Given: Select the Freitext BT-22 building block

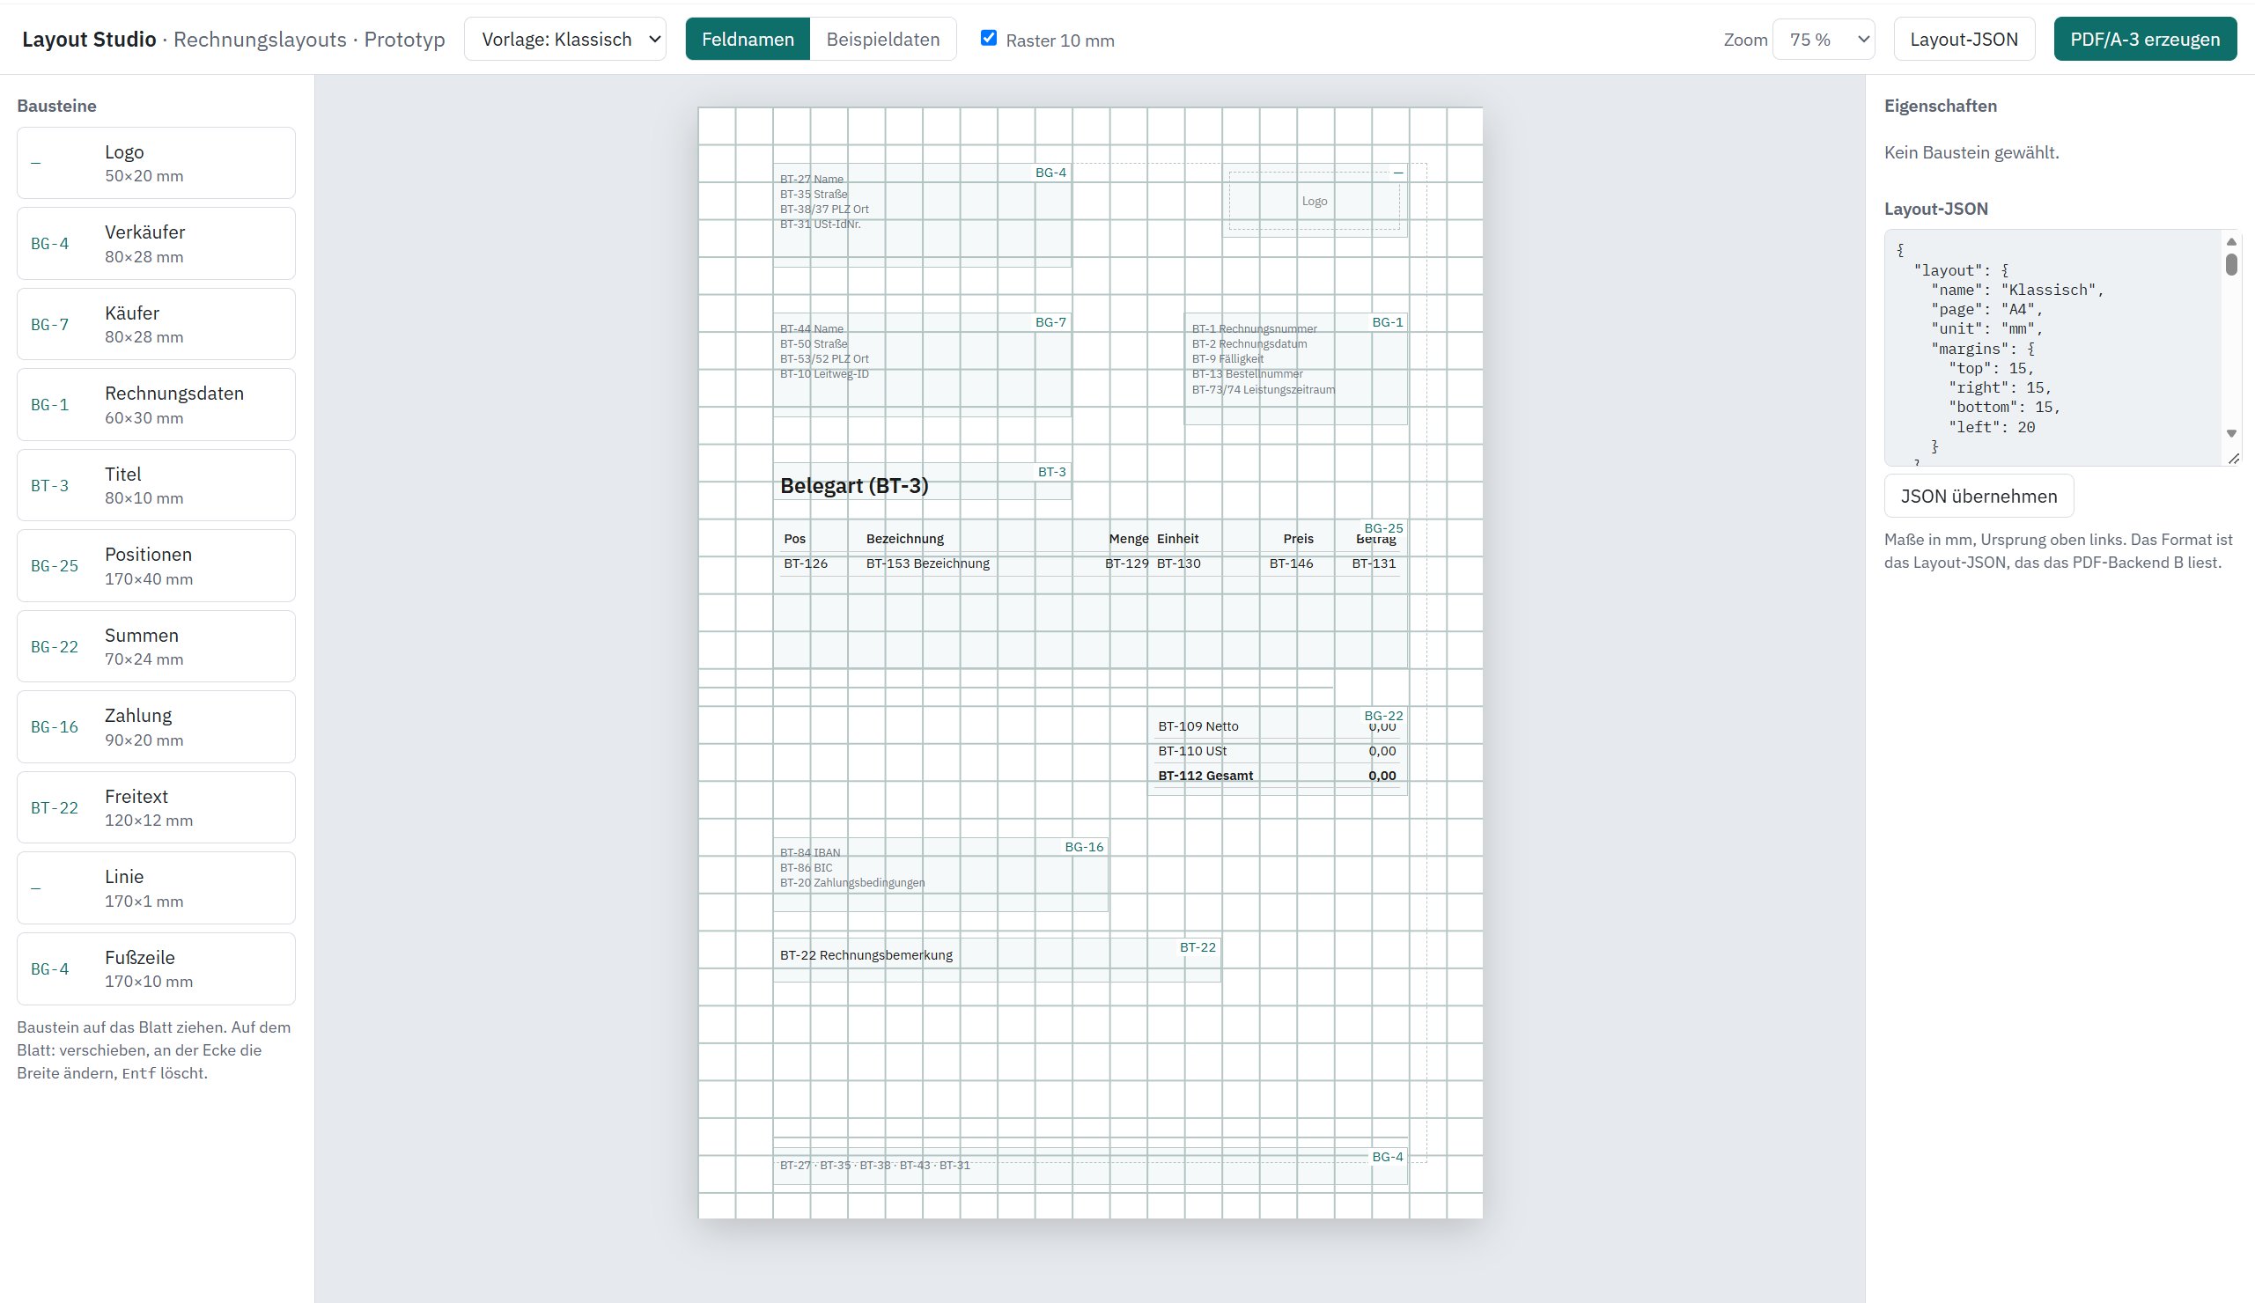Looking at the screenshot, I should click(x=156, y=807).
